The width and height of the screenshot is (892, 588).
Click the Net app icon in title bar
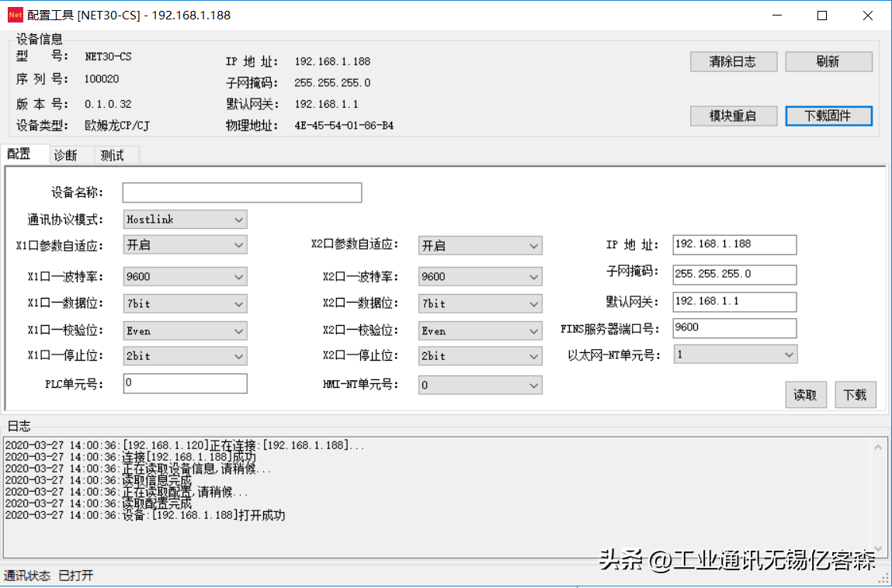[15, 16]
